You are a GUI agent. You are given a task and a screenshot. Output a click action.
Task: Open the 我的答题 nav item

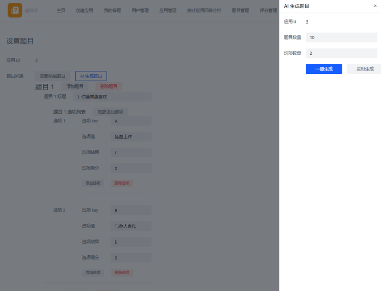pos(112,10)
